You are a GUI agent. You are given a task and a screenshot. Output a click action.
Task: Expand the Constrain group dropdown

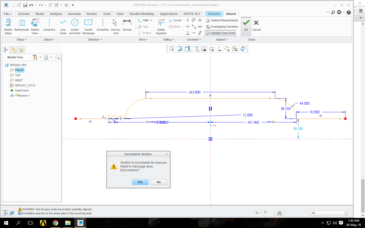(x=194, y=40)
